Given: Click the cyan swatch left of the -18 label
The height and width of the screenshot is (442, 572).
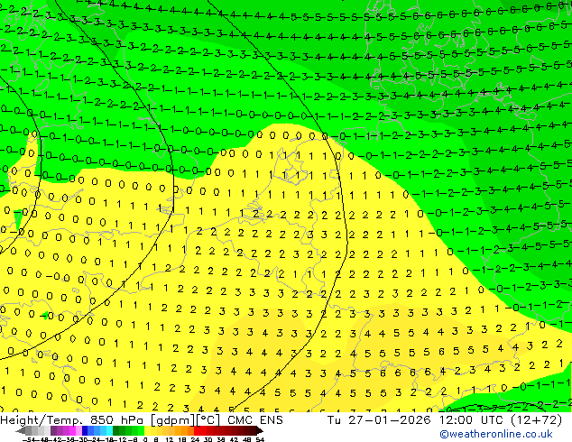Looking at the screenshot, I should coord(109,431).
